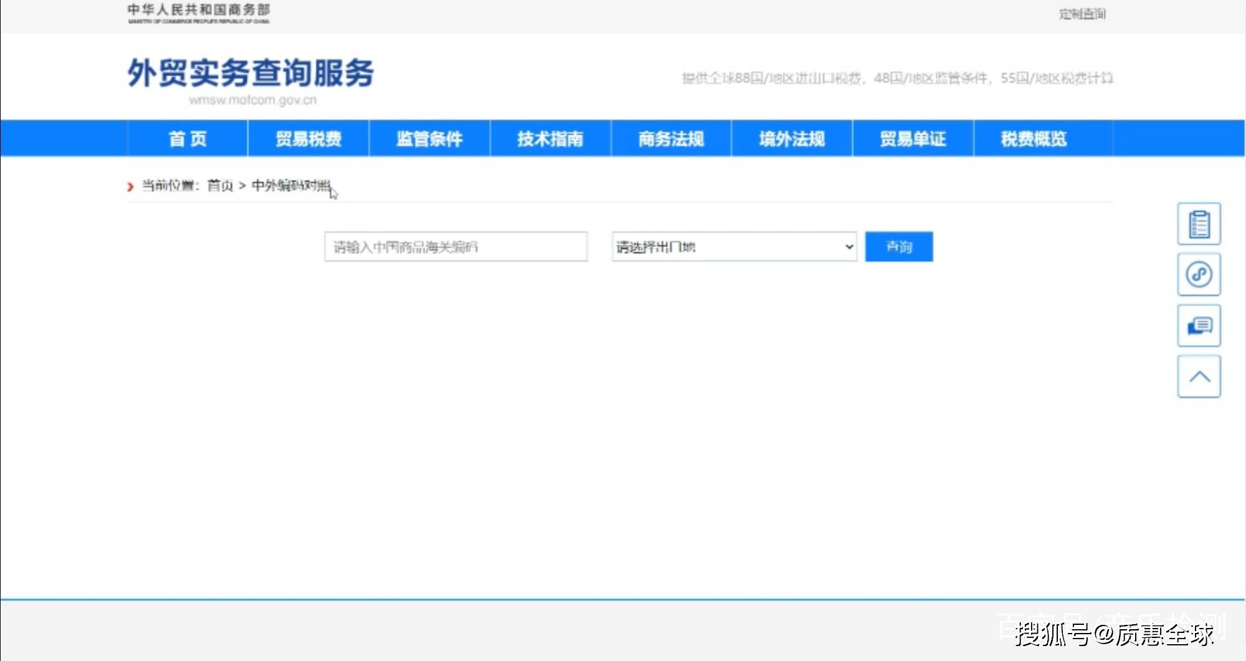Open the 首页 navigation tab
This screenshot has height=661, width=1246.
point(188,139)
